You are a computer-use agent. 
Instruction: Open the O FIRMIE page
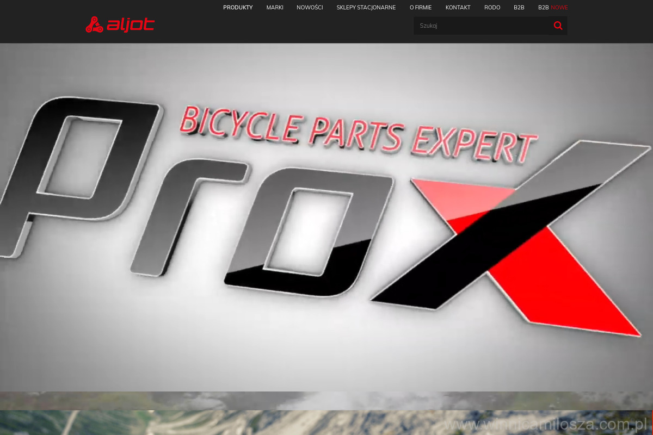pos(421,8)
